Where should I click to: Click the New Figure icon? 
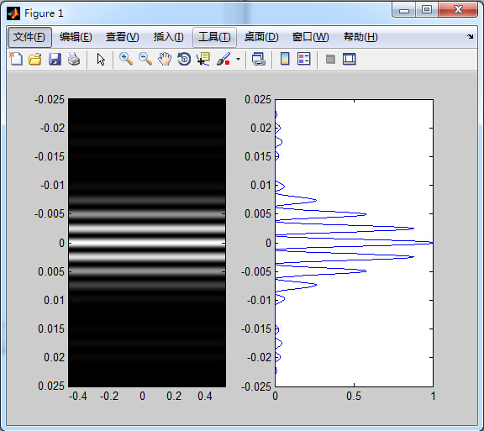point(16,59)
